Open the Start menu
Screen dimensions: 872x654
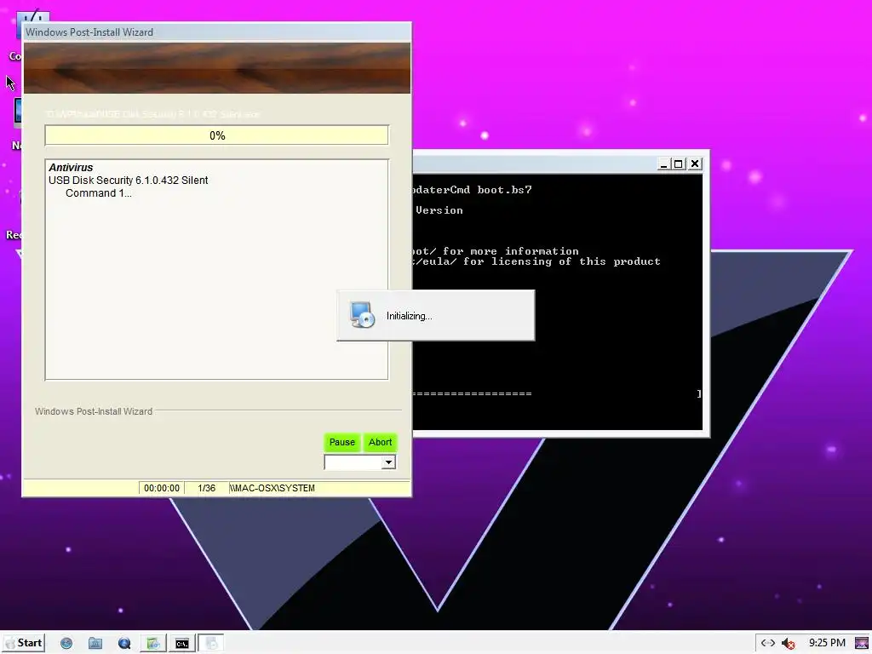tap(23, 643)
